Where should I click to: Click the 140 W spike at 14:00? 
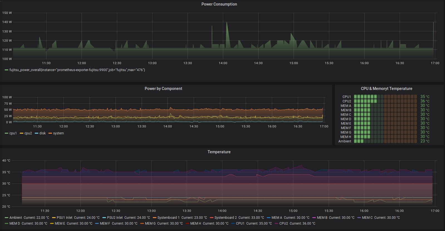(x=227, y=22)
